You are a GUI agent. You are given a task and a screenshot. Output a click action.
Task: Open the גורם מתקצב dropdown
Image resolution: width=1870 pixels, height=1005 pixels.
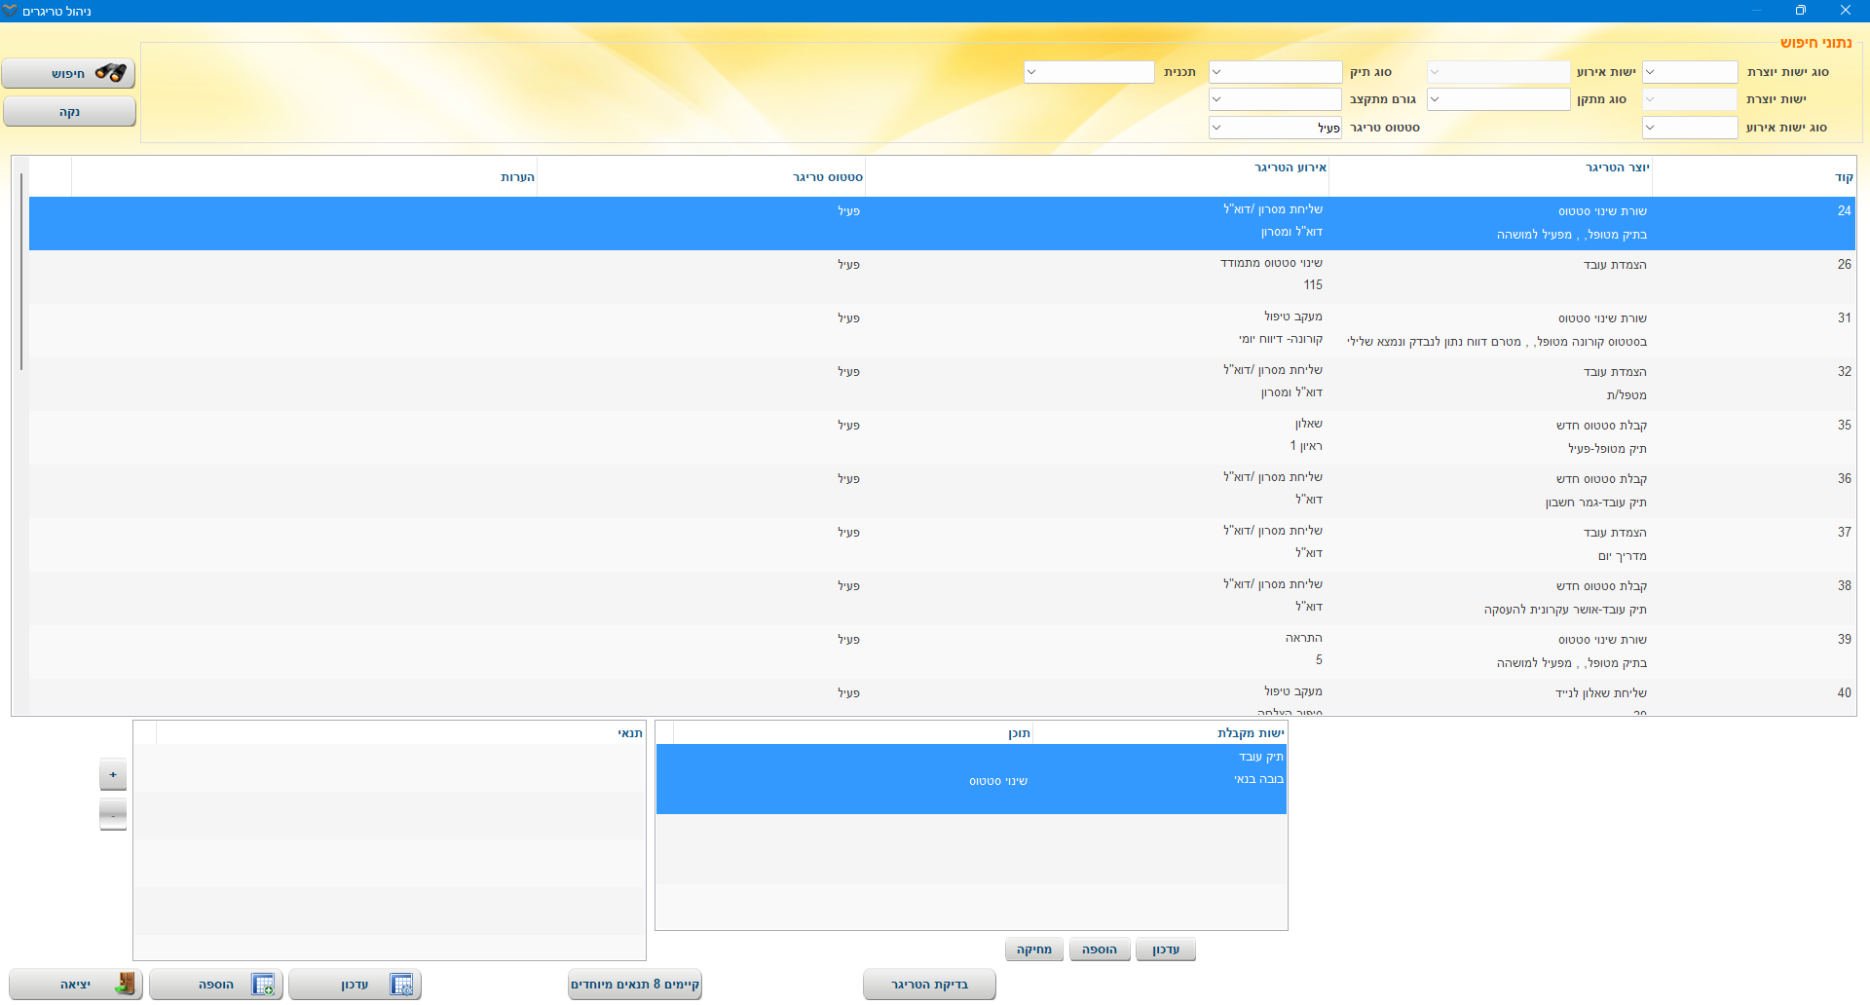coord(1217,99)
